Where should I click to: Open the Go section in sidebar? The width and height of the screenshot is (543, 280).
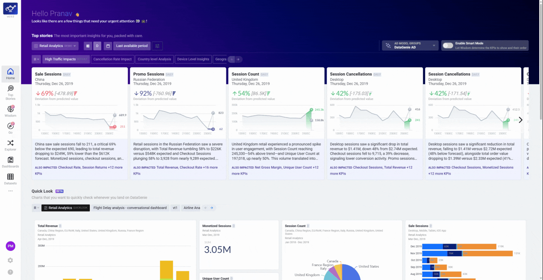(10, 128)
